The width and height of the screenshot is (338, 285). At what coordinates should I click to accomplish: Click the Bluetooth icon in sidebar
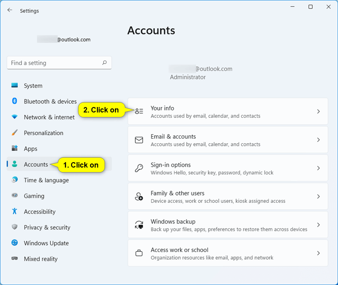click(14, 101)
